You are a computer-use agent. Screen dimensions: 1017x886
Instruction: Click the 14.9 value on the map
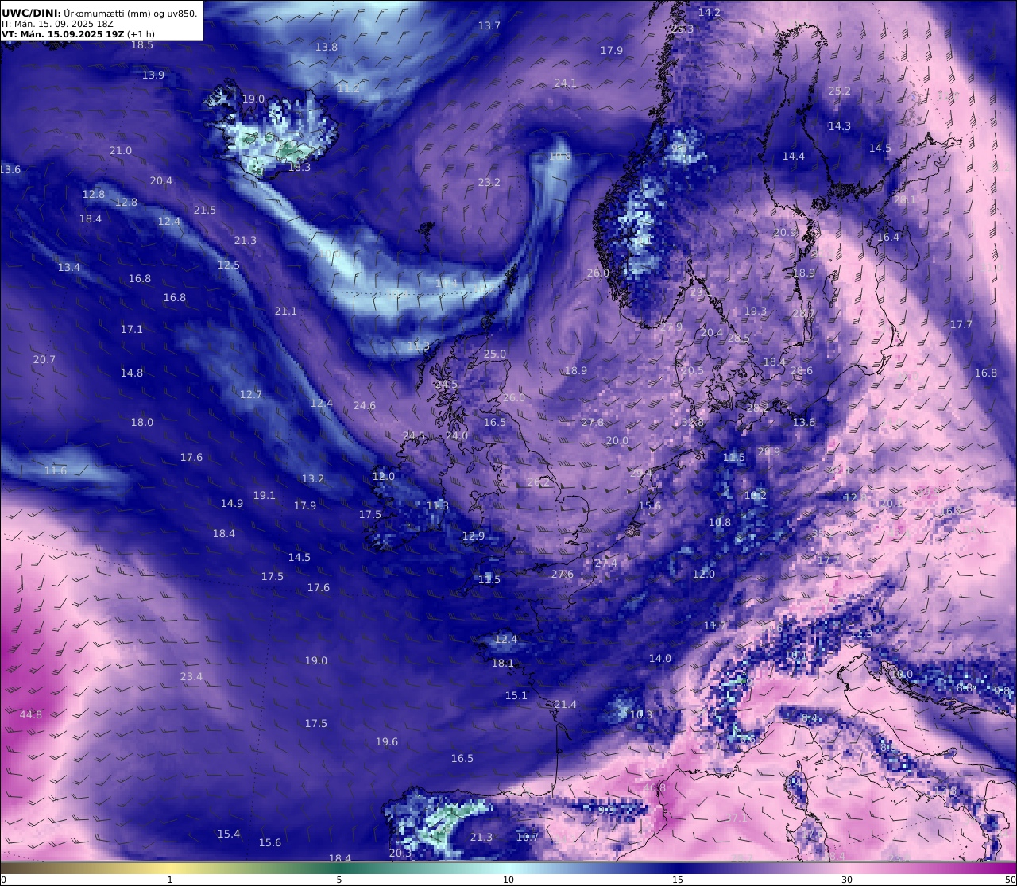pos(231,503)
